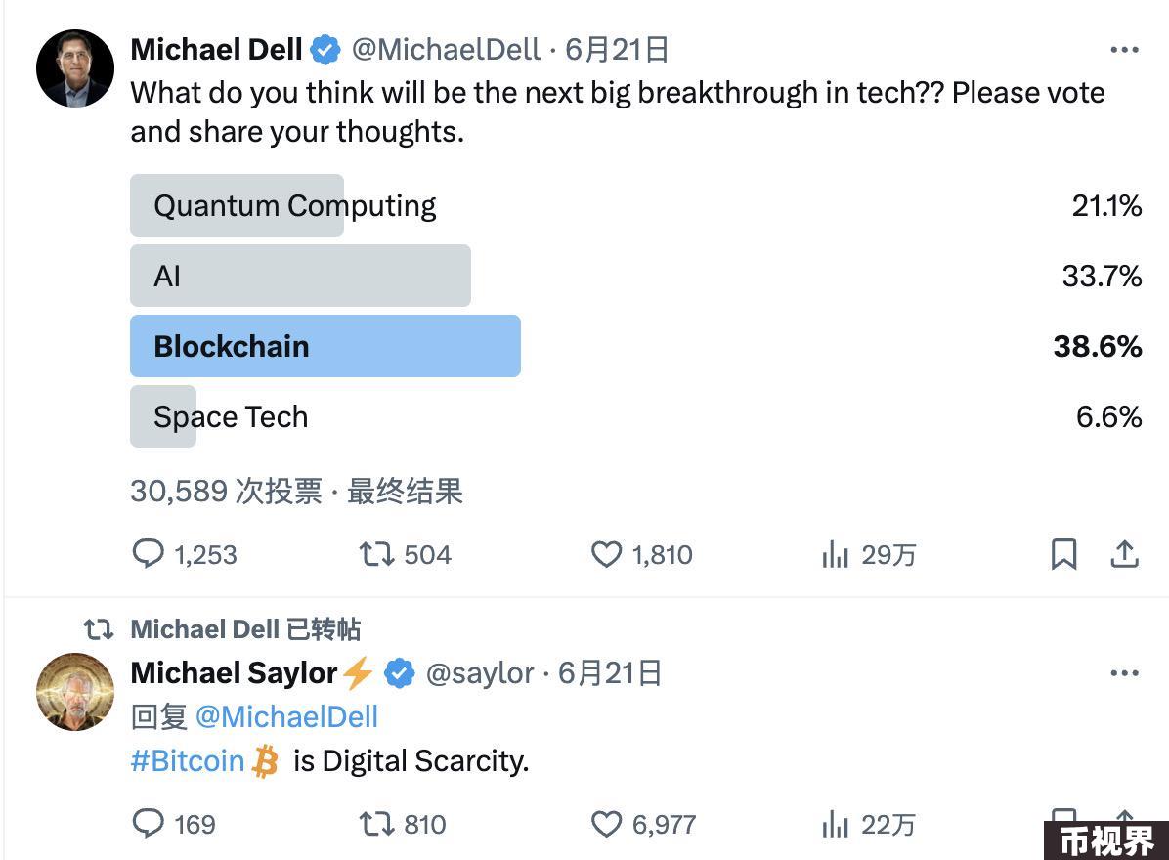Open the @MichaelDell mention link
Image resolution: width=1169 pixels, height=860 pixels.
pyautogui.click(x=287, y=717)
